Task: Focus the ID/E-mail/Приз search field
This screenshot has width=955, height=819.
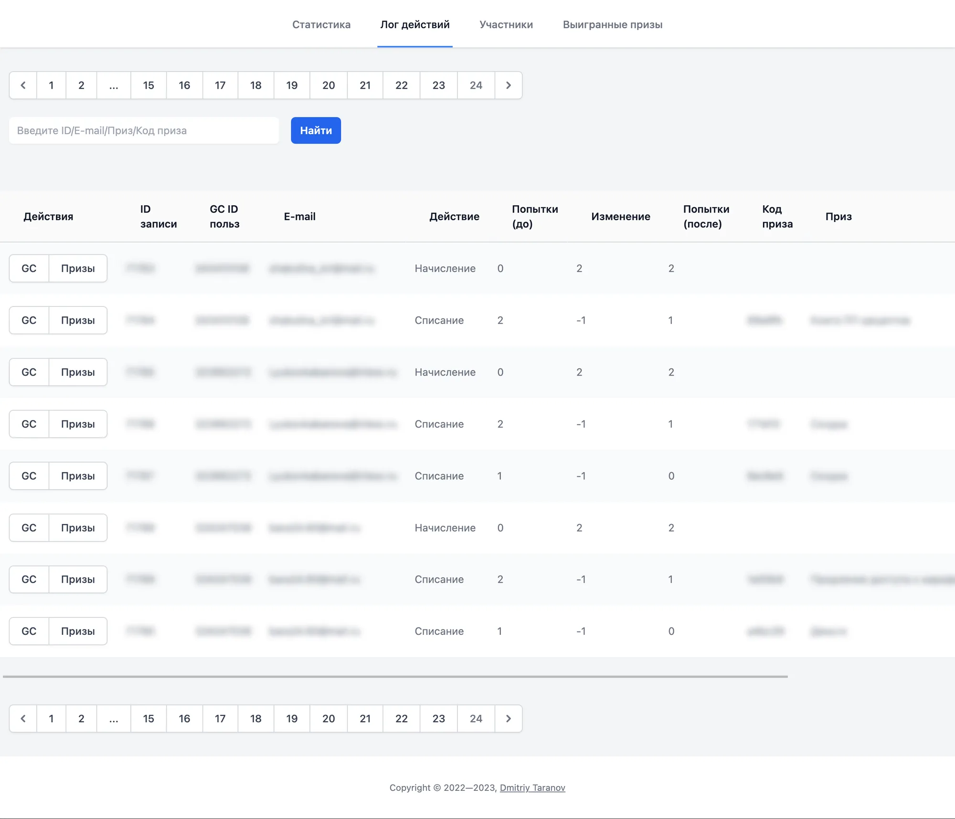Action: [144, 130]
